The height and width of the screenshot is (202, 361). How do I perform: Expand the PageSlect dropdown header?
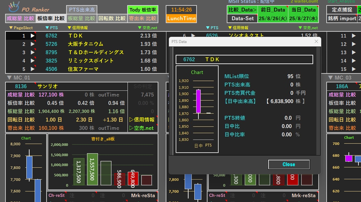[x=21, y=28]
